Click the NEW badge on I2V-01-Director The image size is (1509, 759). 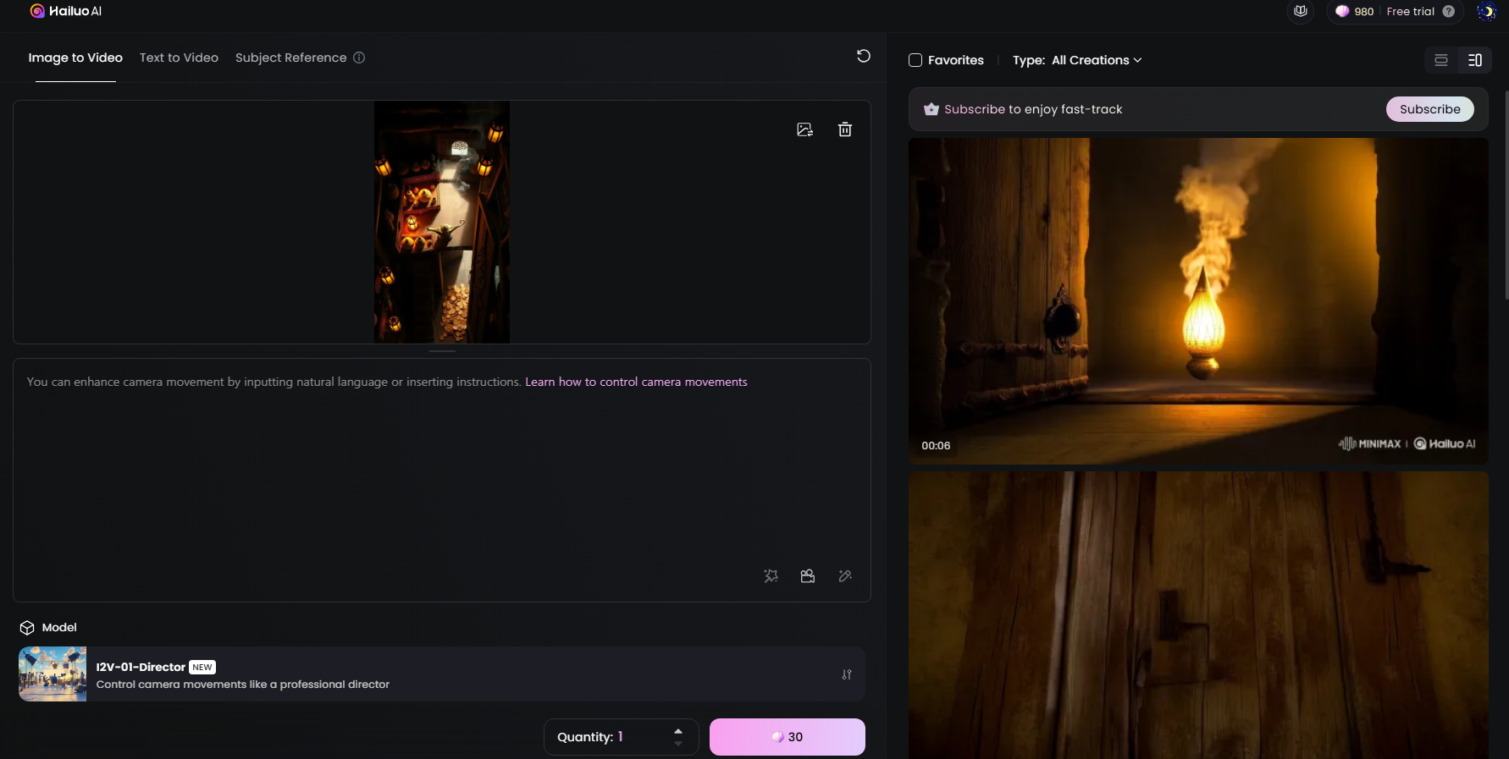(202, 667)
